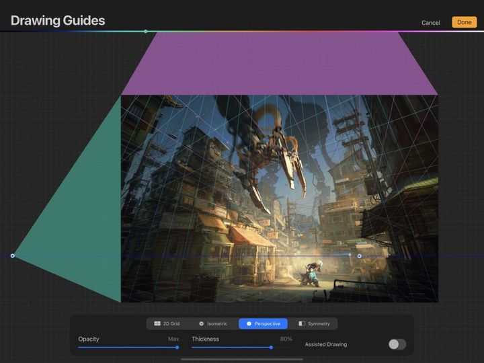Screen dimensions: 484x363
Task: Tap the purple perspective plane above canvas
Action: [279, 64]
